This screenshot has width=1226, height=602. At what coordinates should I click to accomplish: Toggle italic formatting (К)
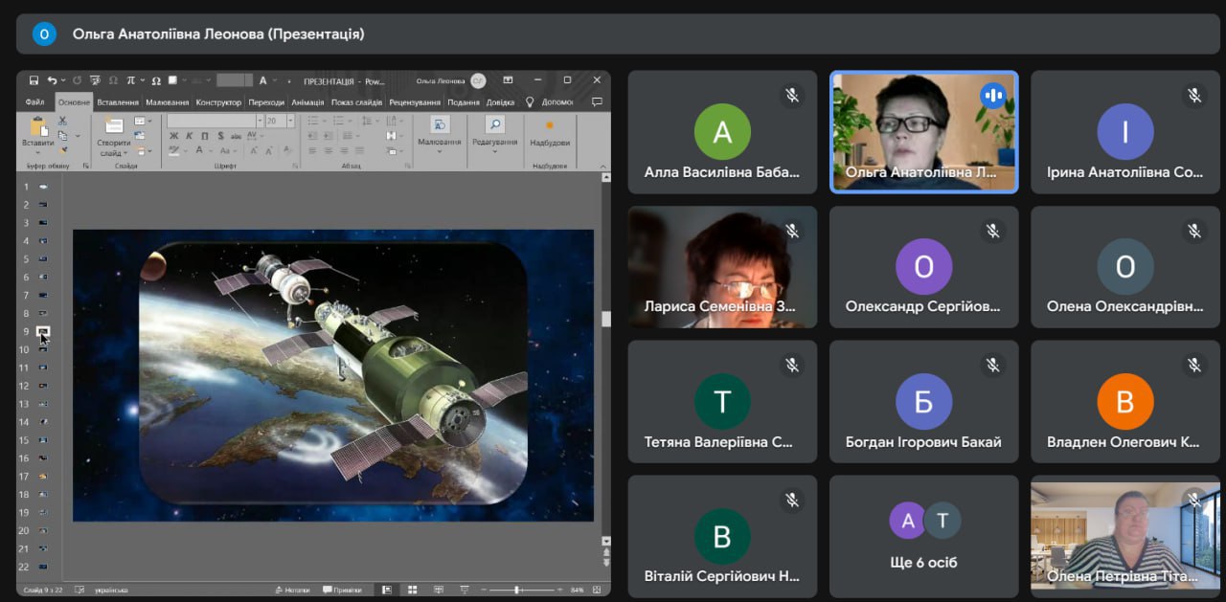point(189,136)
